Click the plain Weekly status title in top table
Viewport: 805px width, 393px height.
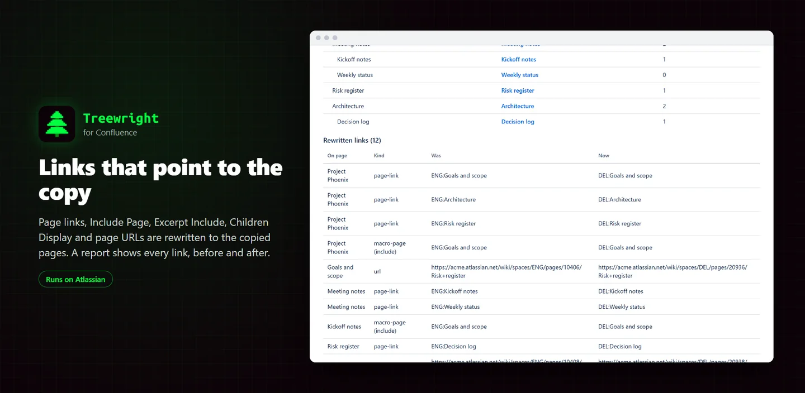pyautogui.click(x=355, y=75)
